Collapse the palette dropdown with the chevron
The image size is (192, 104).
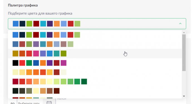(x=180, y=24)
